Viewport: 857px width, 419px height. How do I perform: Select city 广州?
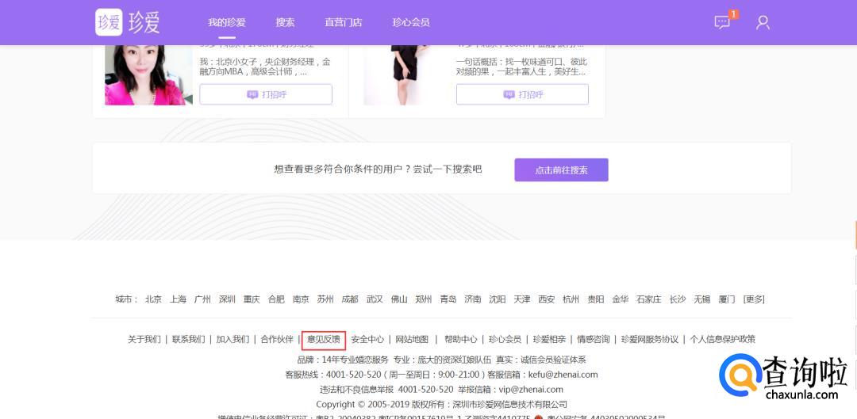(x=203, y=299)
